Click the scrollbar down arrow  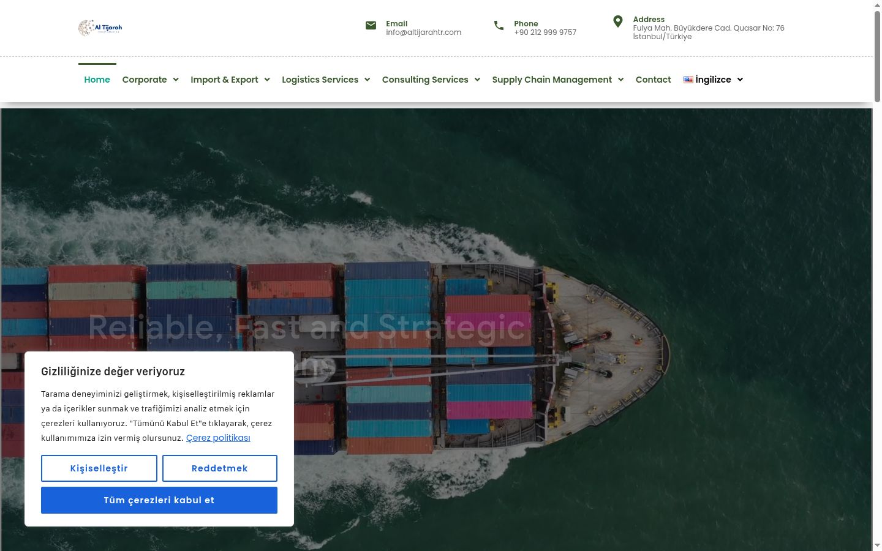(877, 545)
